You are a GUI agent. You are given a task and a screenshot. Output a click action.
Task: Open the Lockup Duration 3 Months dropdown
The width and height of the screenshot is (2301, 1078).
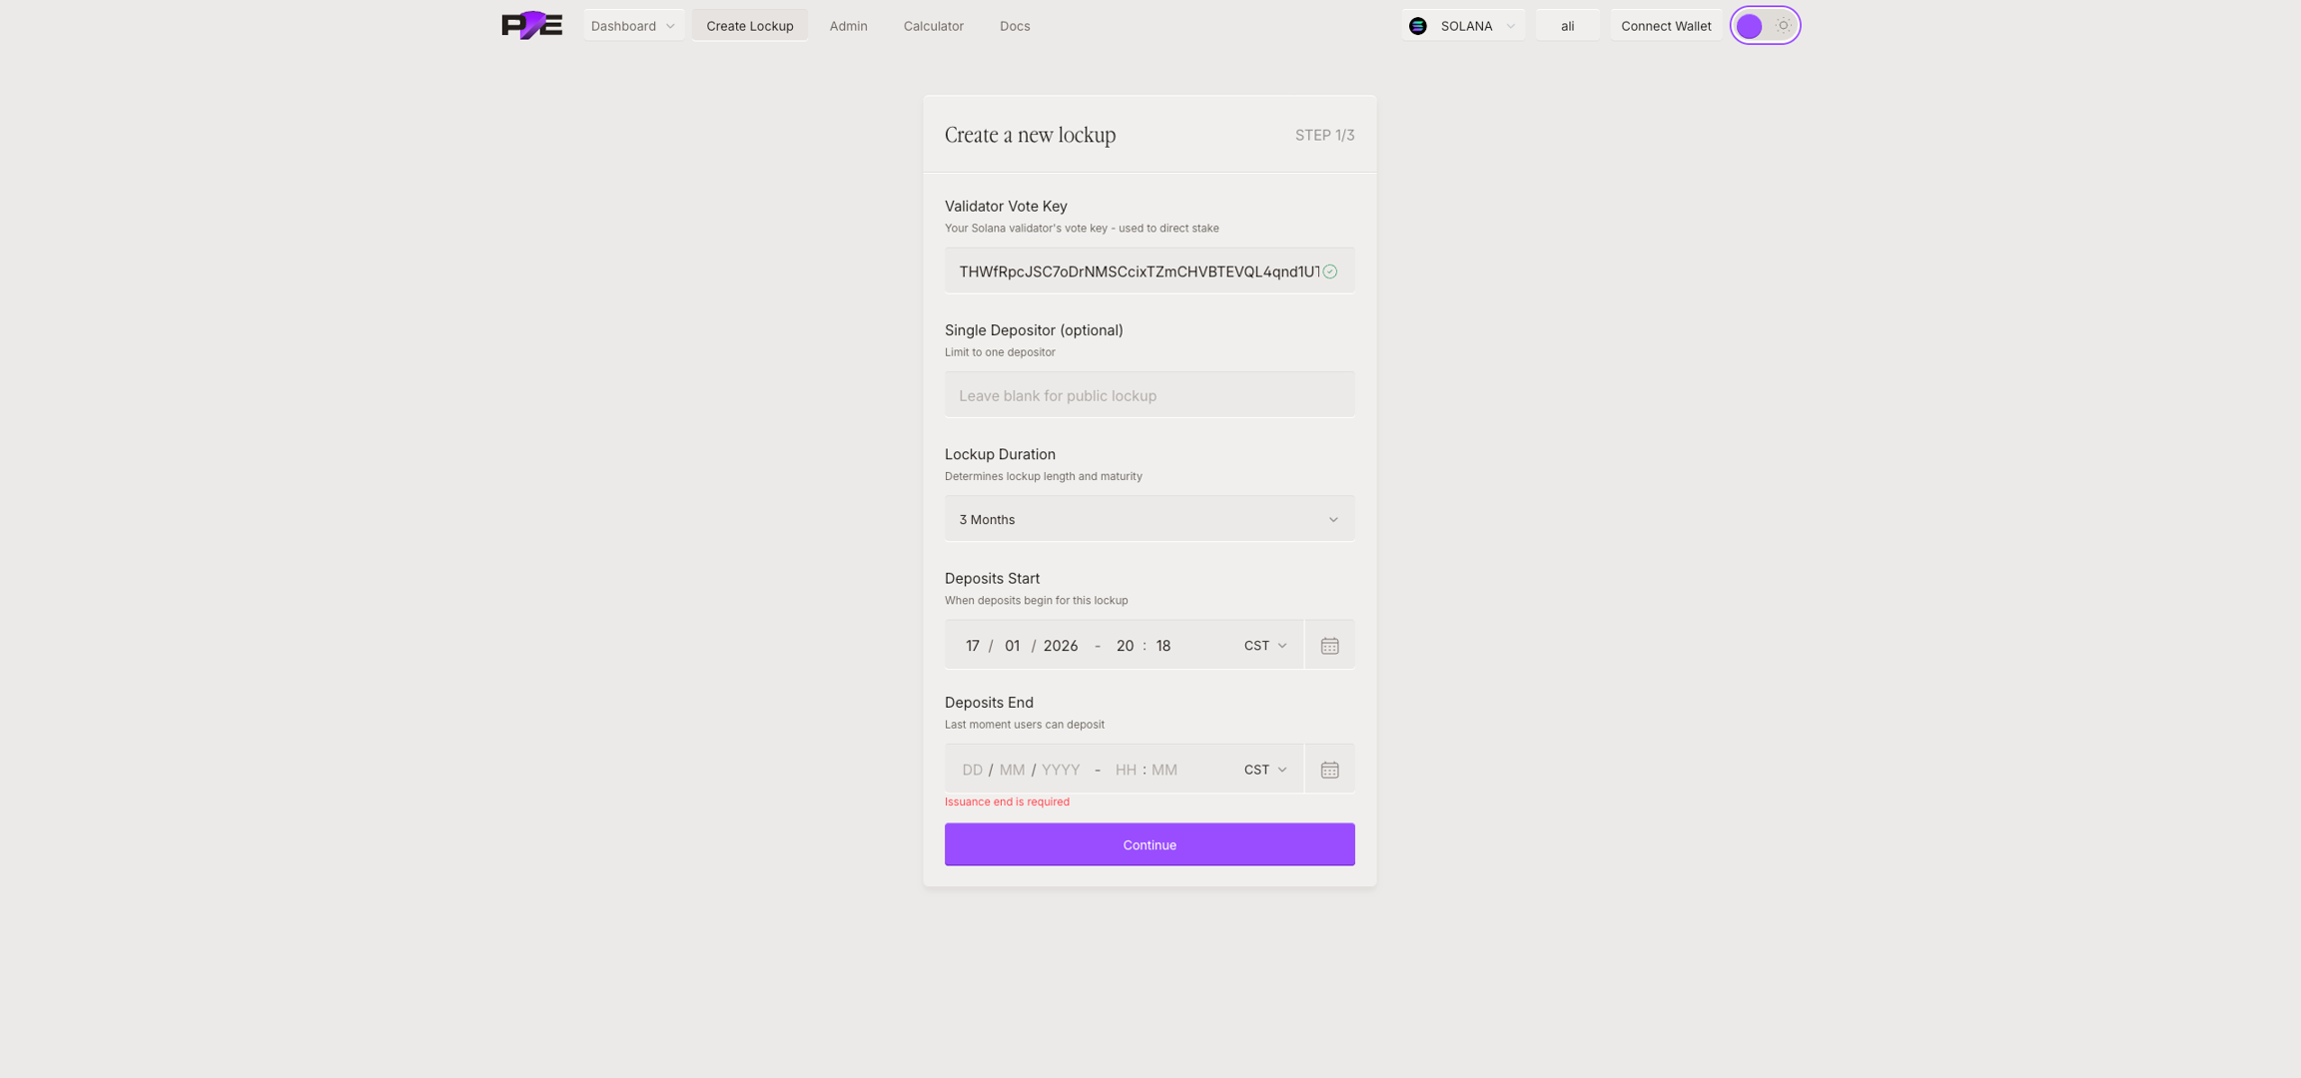(x=1149, y=519)
